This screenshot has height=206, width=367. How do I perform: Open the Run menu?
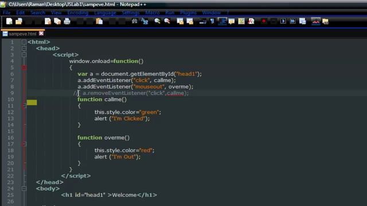point(170,13)
